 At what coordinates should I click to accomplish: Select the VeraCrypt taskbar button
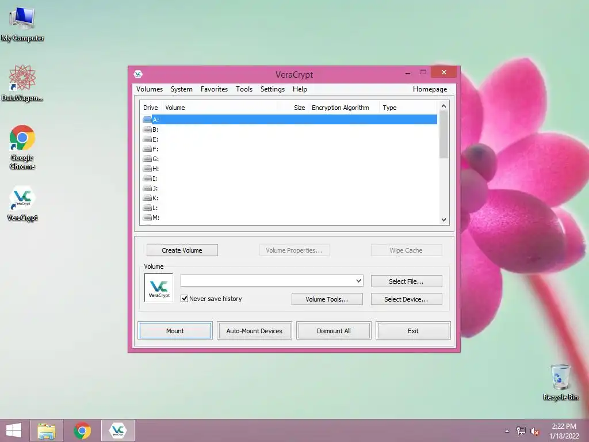117,430
